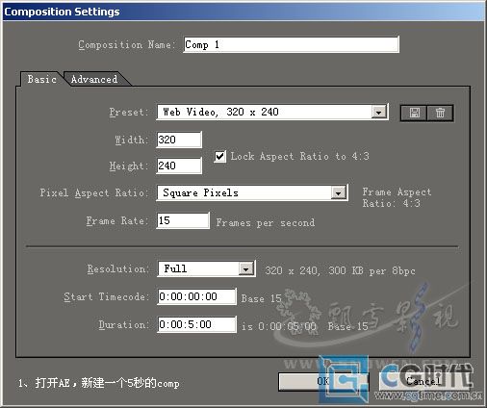This screenshot has width=487, height=408.
Task: Click the Width input field
Action: click(179, 140)
